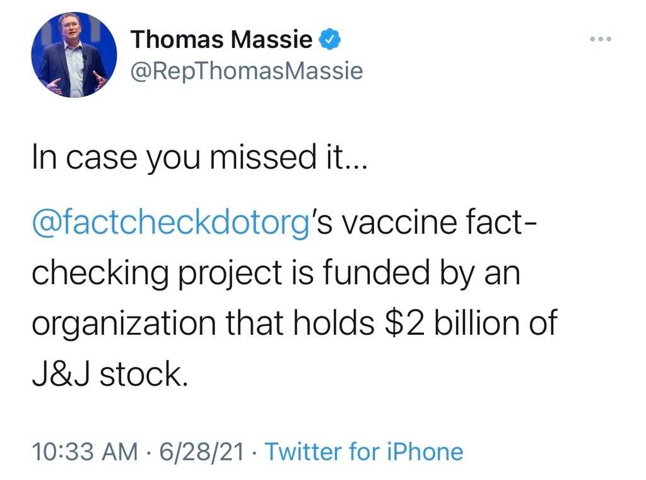Click the Twitter for iPhone source link
Image resolution: width=646 pixels, height=480 pixels.
(364, 452)
